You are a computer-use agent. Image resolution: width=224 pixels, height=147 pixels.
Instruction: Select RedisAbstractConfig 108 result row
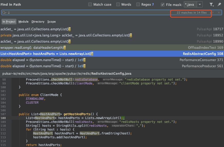click(112, 54)
